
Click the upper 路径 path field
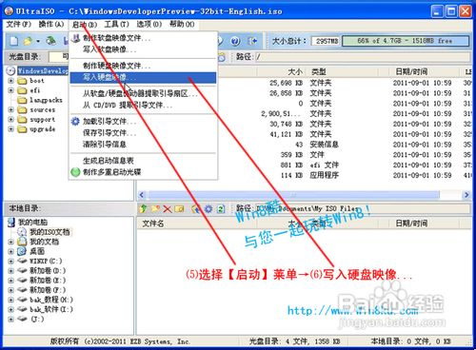coord(363,57)
